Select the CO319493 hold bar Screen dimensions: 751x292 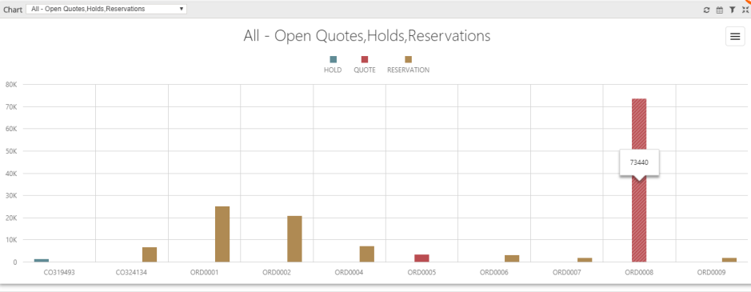click(x=42, y=260)
